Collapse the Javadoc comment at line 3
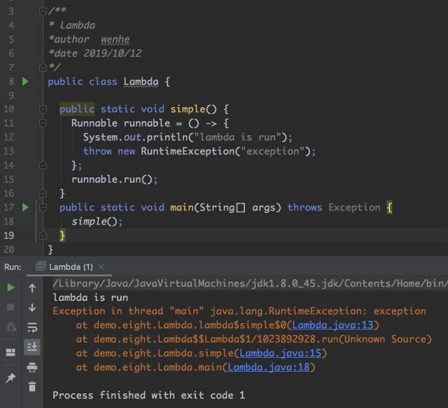The width and height of the screenshot is (448, 408). click(43, 11)
